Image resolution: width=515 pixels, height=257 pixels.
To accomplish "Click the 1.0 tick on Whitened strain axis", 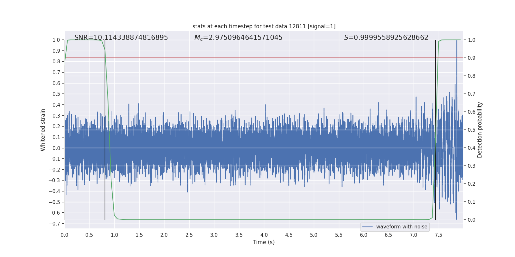I will point(56,40).
